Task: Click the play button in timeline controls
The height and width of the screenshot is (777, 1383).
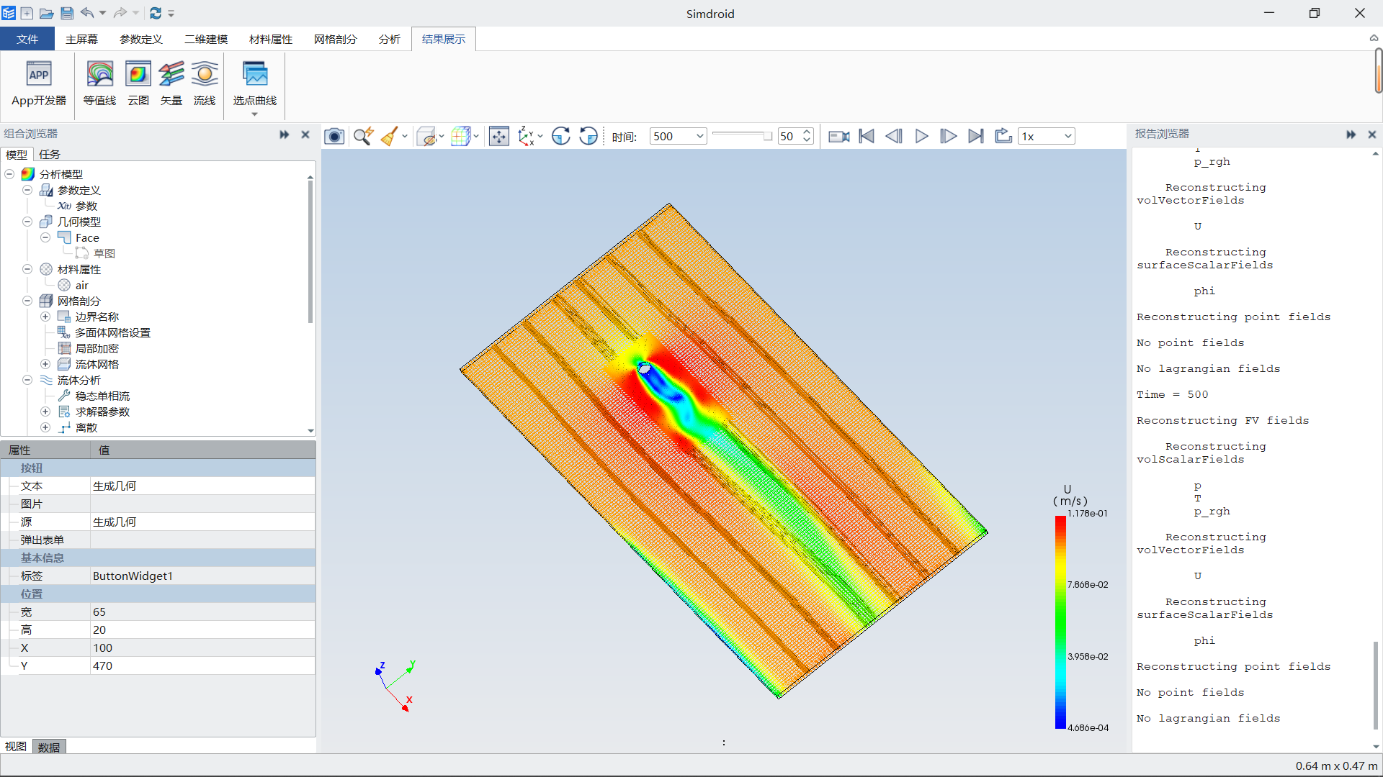Action: [x=921, y=136]
